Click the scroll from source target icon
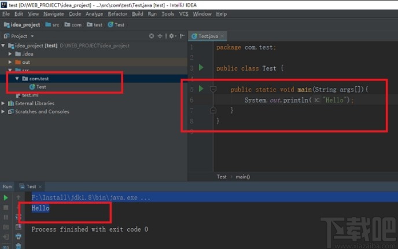The width and height of the screenshot is (398, 249). [x=152, y=36]
